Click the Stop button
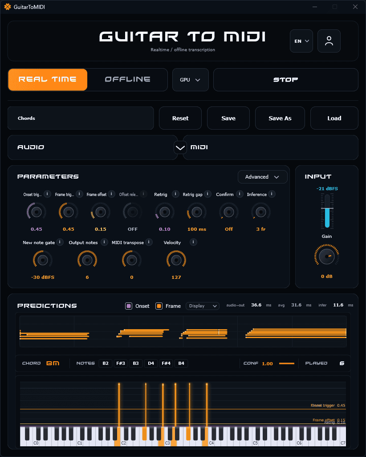This screenshot has width=366, height=457. point(285,80)
